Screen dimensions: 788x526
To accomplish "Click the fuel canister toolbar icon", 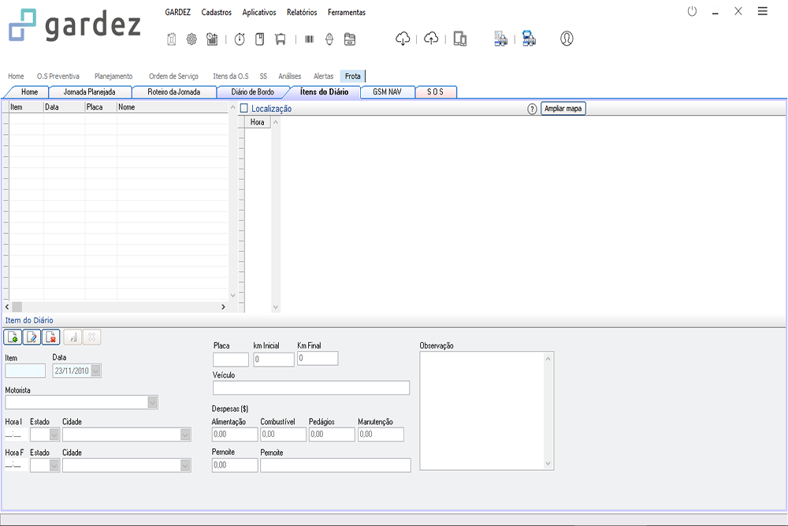I will coord(171,39).
